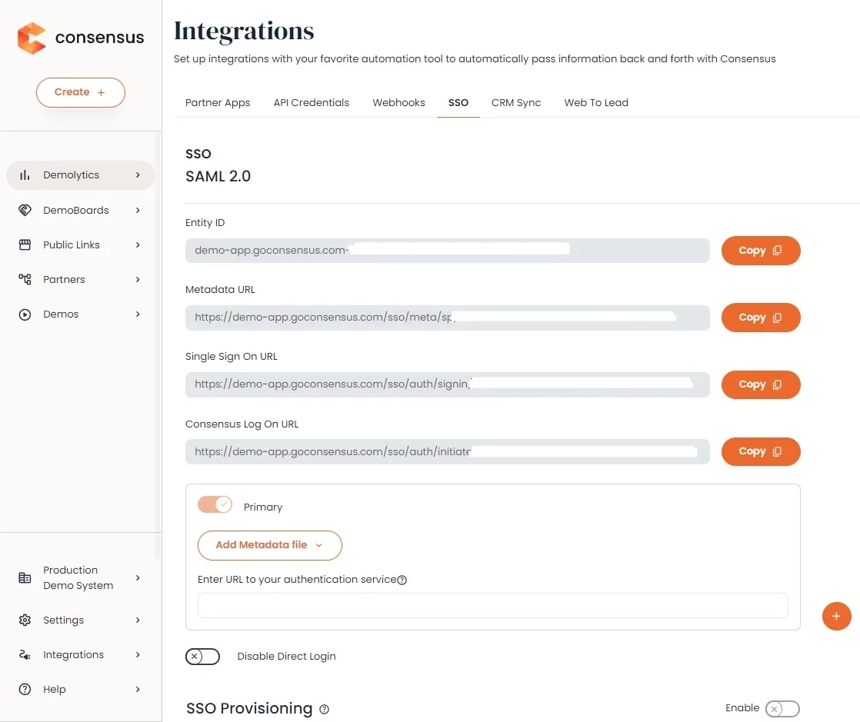
Task: Click the "Settings" sidebar label
Action: coord(64,620)
